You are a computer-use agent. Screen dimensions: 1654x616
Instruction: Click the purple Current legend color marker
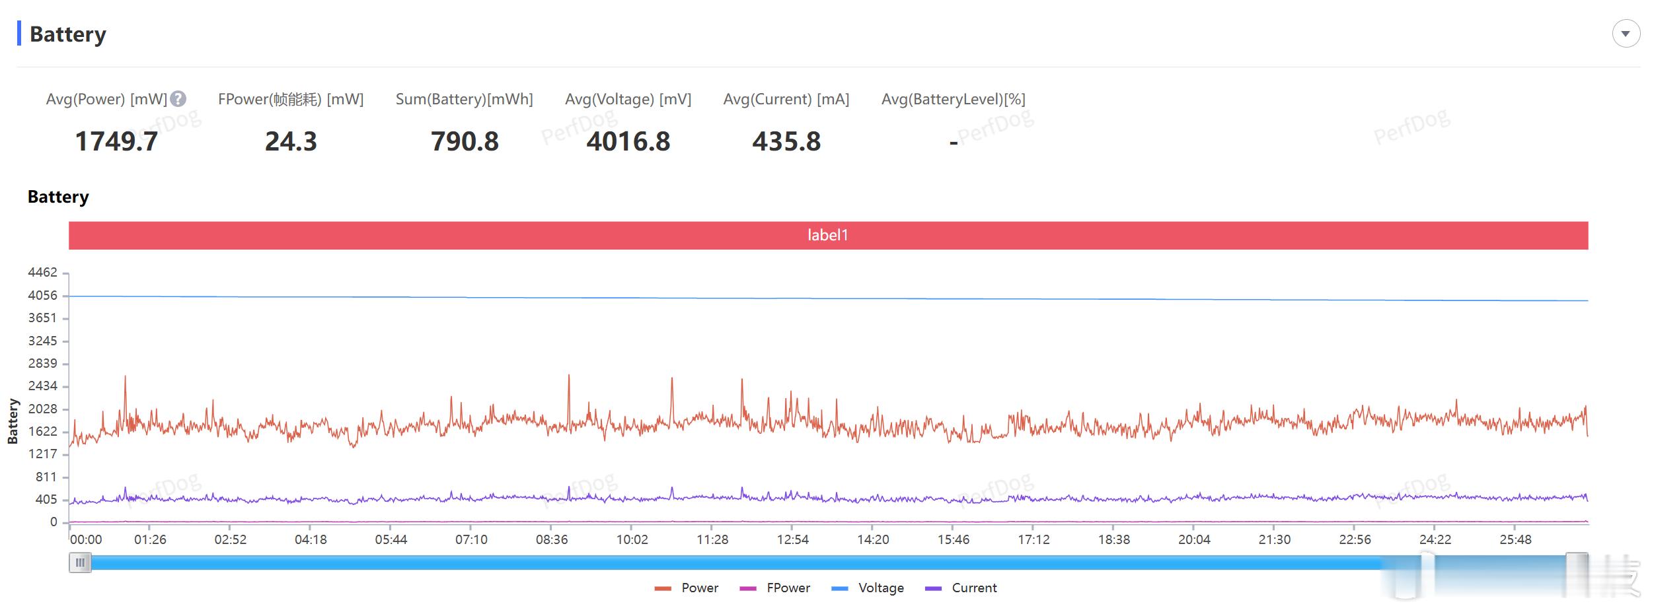(x=933, y=588)
